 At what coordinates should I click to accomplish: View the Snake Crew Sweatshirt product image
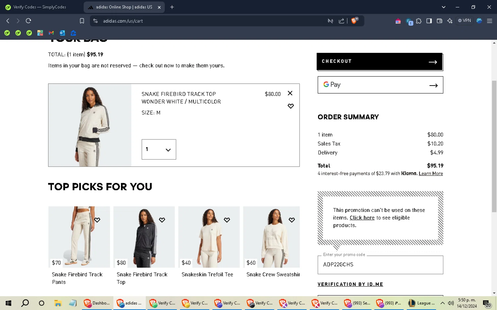[x=271, y=237]
